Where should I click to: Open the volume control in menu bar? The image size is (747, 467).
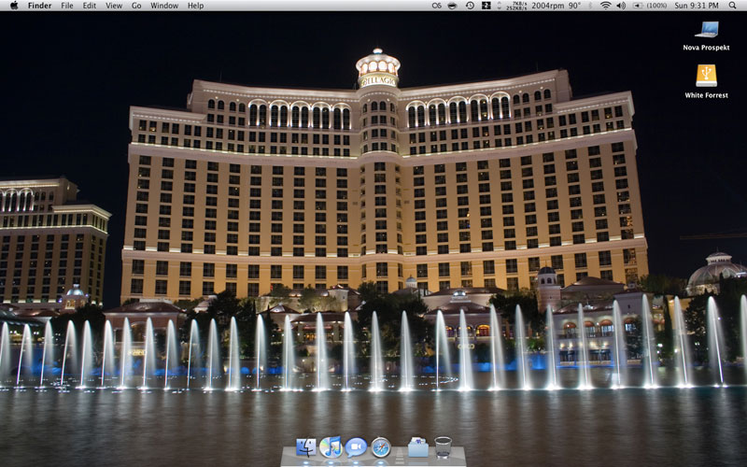click(x=621, y=6)
